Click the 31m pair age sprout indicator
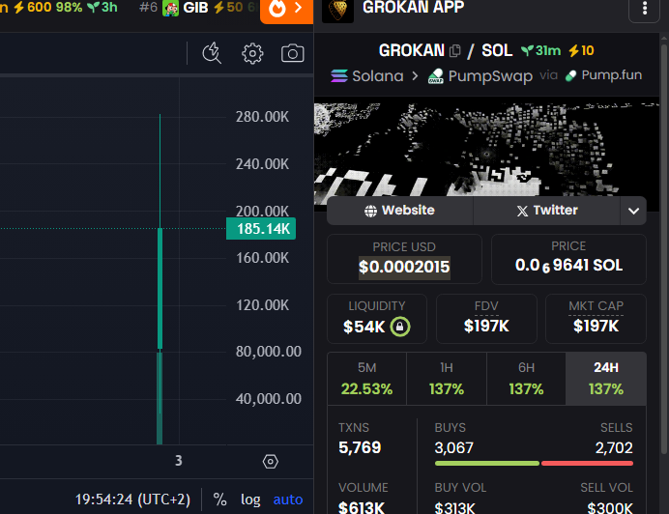Screen dimensions: 669x514 (x=541, y=51)
